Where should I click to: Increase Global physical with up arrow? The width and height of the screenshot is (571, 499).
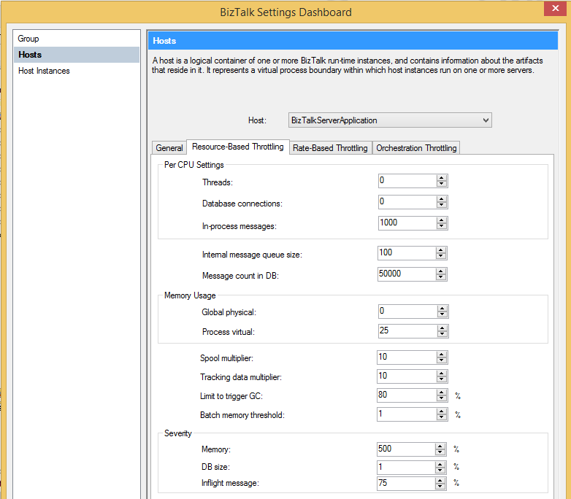click(x=442, y=309)
